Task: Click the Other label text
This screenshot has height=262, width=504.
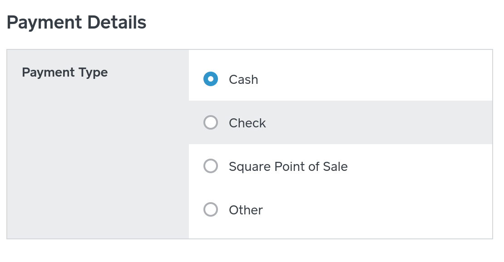Action: pyautogui.click(x=246, y=210)
